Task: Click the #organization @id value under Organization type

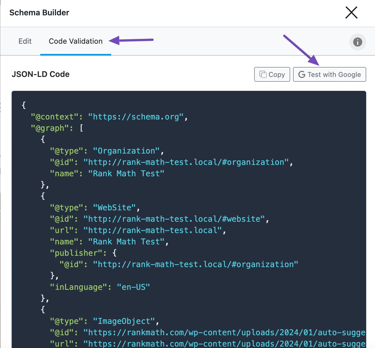Action: coord(186,162)
